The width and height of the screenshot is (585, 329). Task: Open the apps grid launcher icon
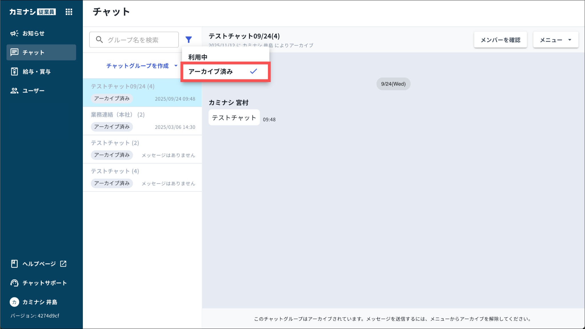(69, 12)
